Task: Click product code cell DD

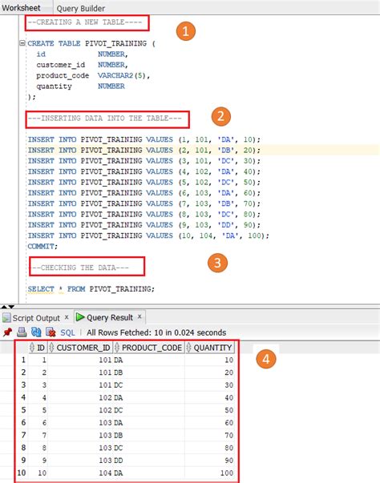Action: (x=149, y=461)
